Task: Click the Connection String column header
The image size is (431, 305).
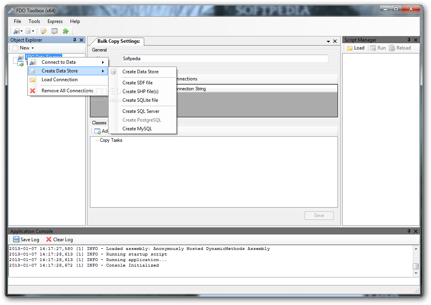Action: coord(191,89)
